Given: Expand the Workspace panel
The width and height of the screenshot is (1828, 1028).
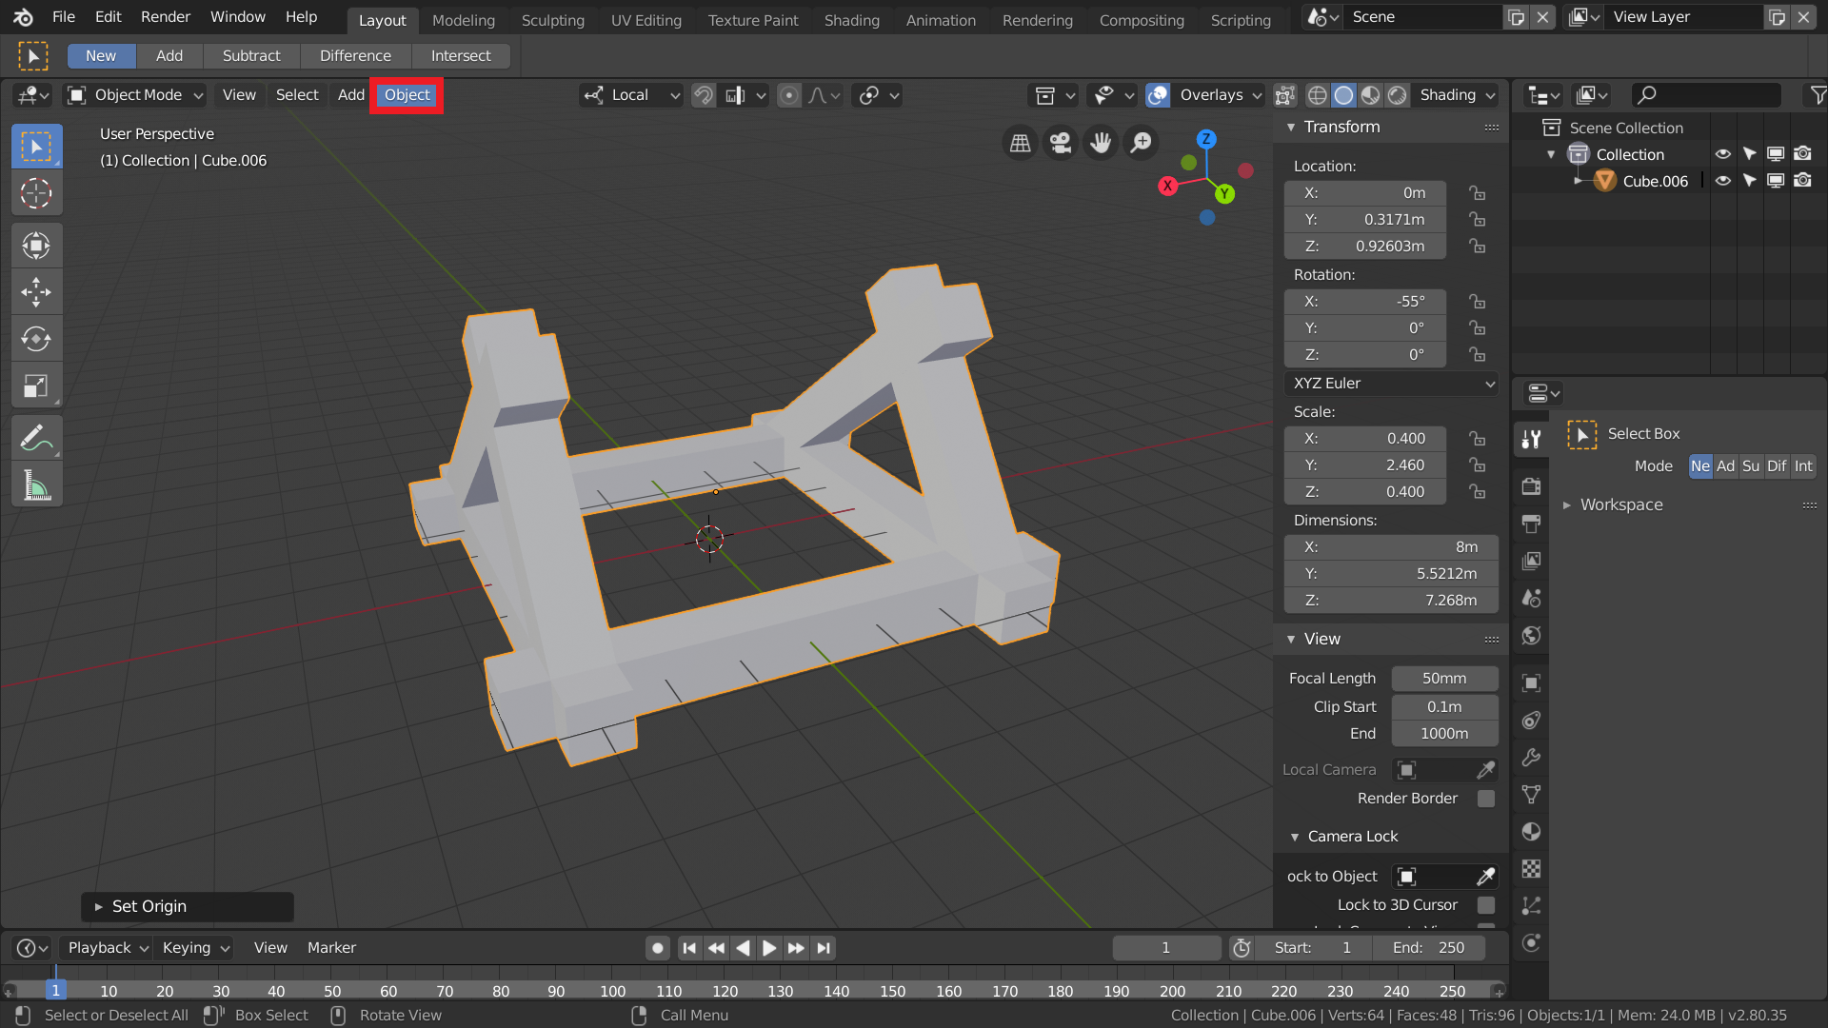Looking at the screenshot, I should point(1567,505).
